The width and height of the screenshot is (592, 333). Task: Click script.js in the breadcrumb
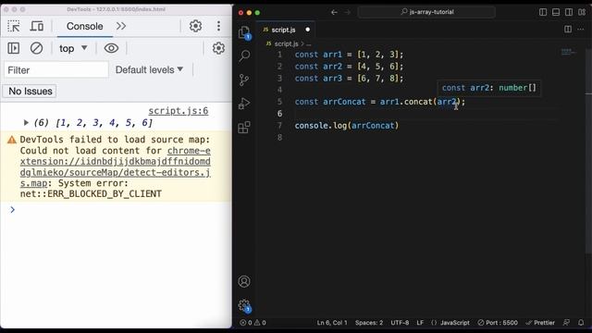[x=286, y=43]
